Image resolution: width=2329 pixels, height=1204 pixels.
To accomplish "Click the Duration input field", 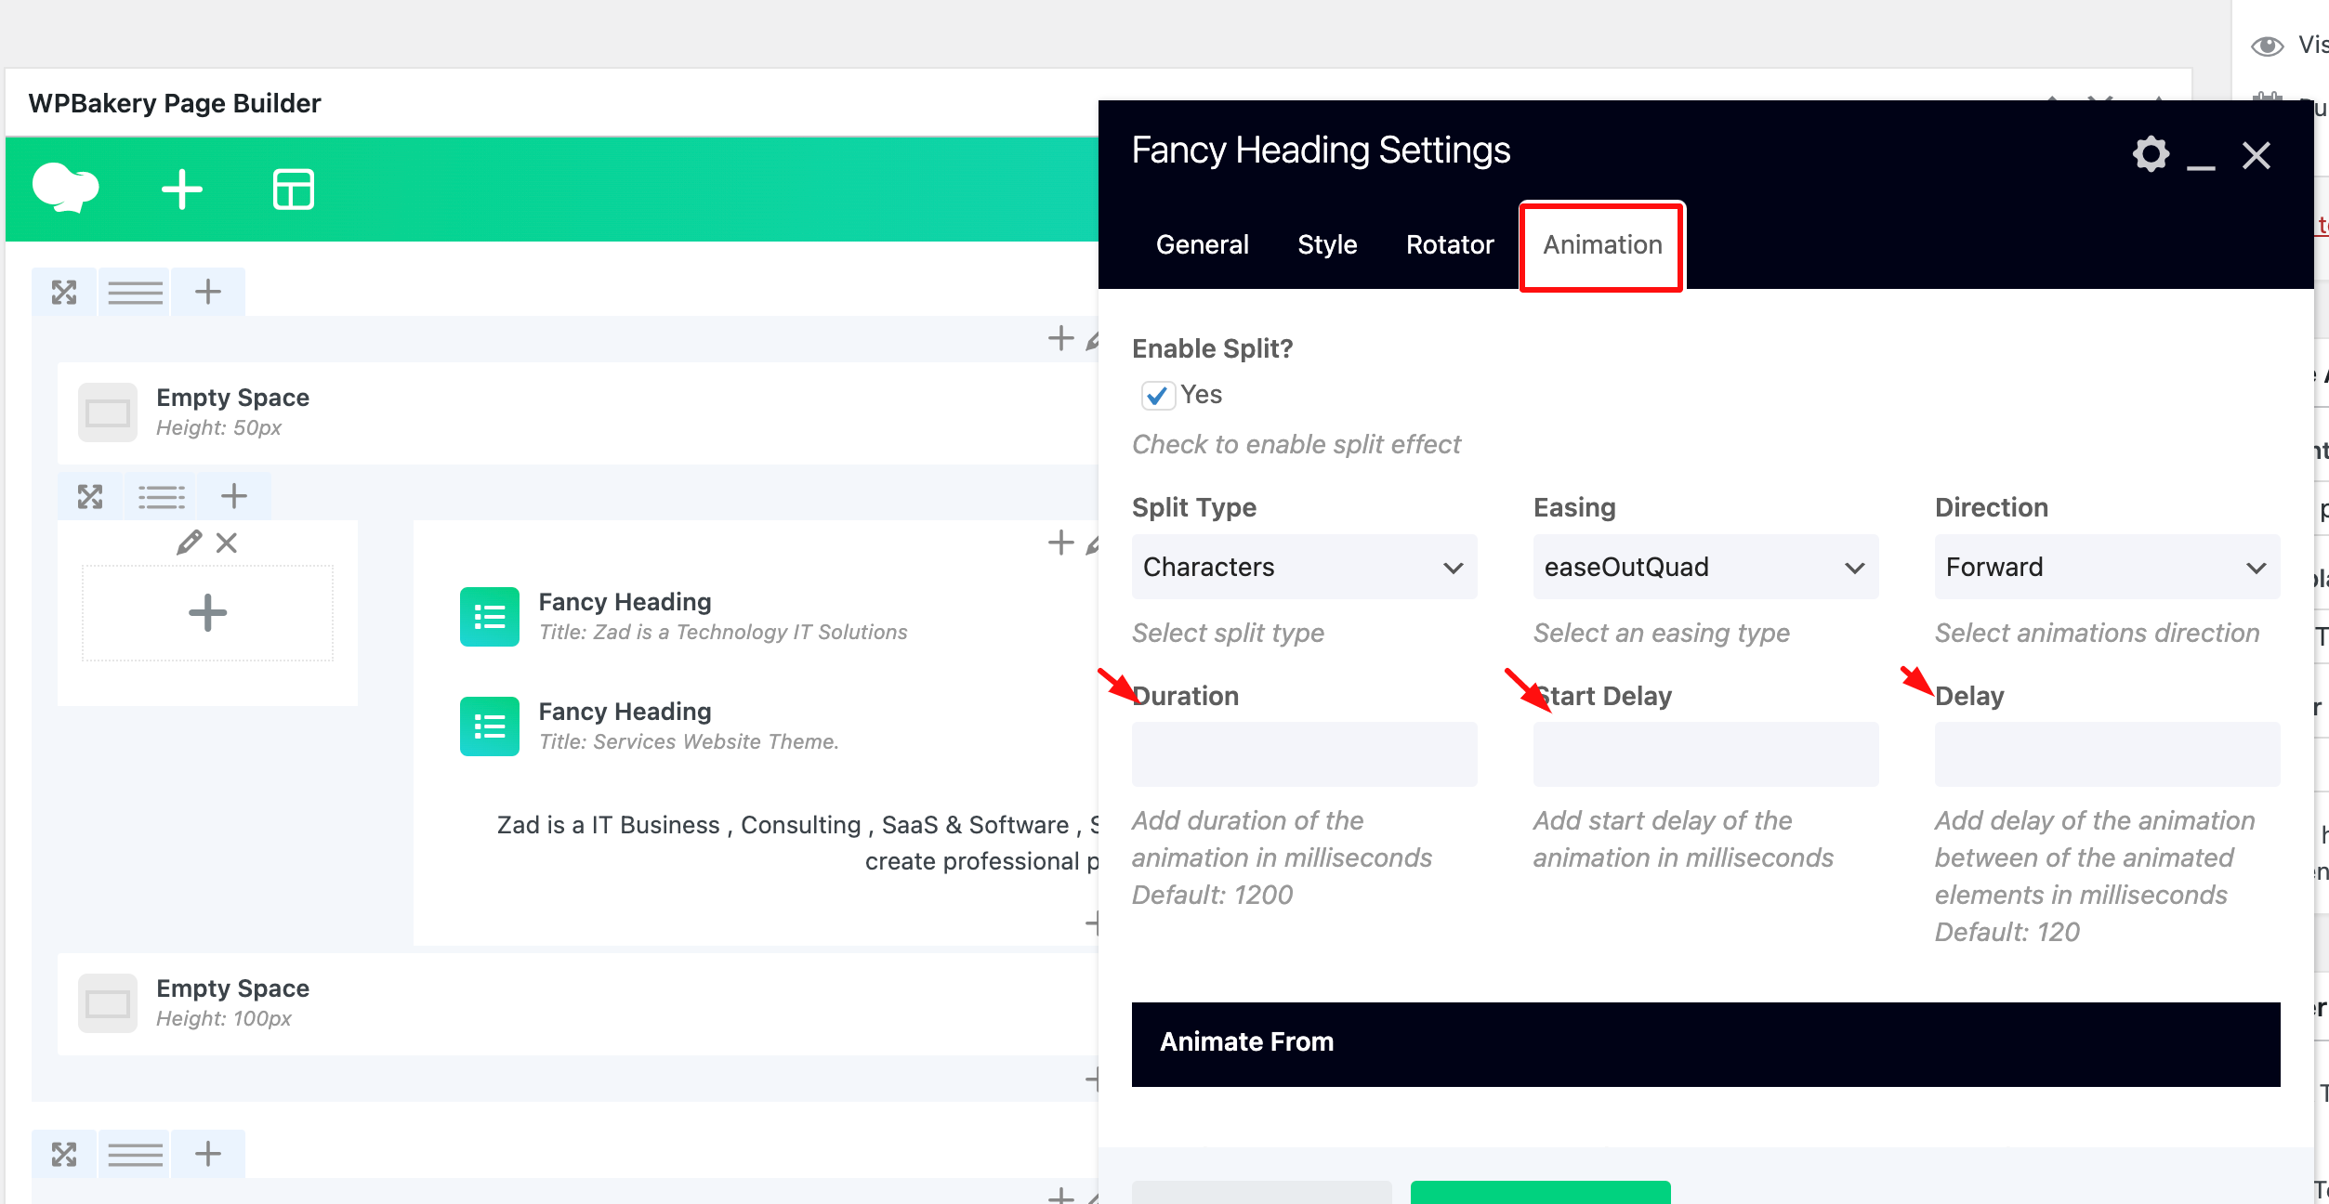I will coord(1304,754).
